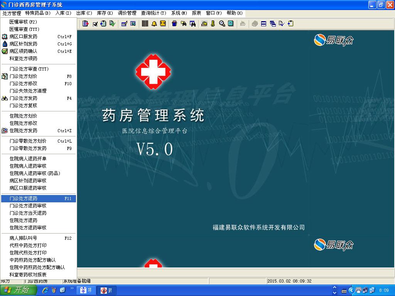Select 医嘱审查(TYT) menu entry
The width and height of the screenshot is (395, 296).
point(39,29)
